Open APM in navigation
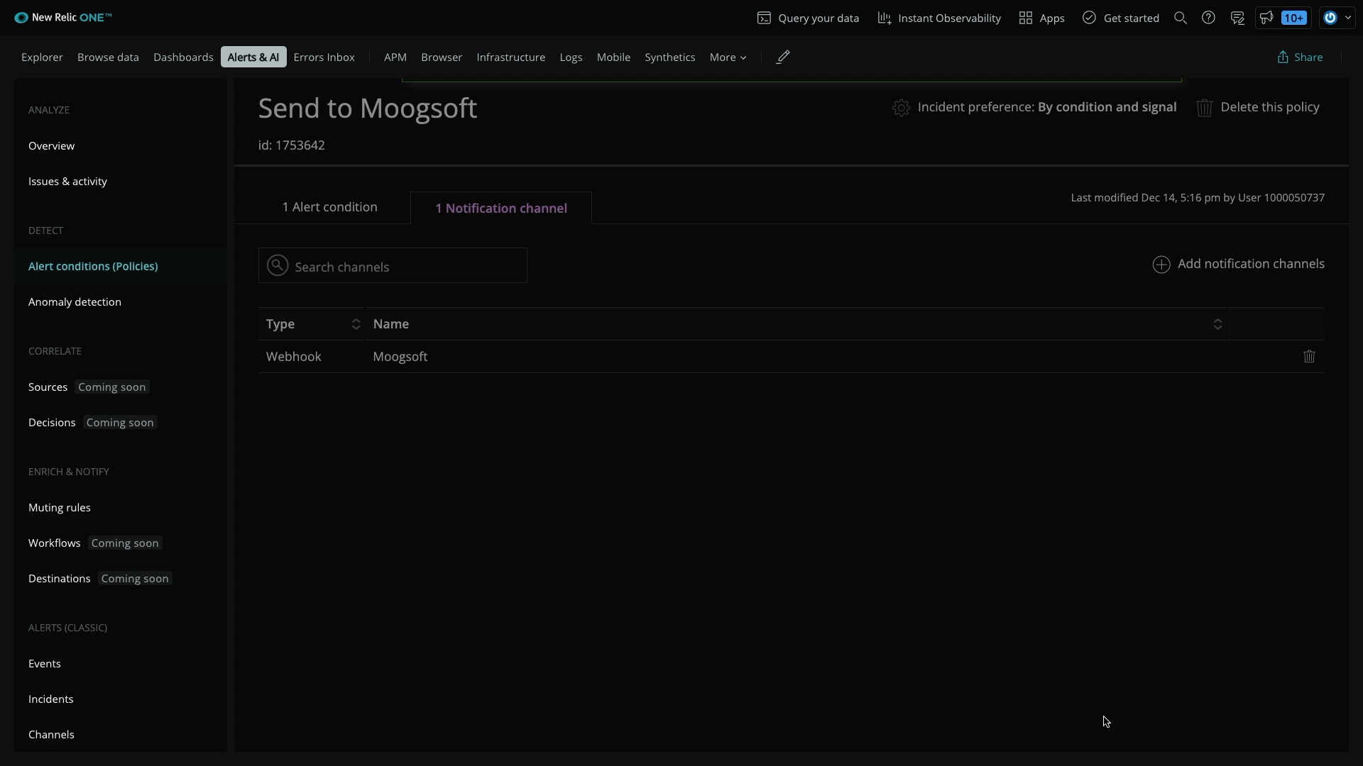This screenshot has width=1363, height=766. point(395,57)
